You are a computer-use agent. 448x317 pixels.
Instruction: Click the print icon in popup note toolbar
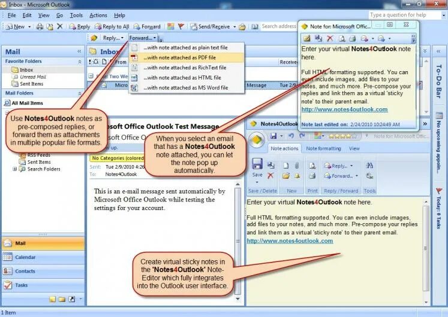click(353, 38)
